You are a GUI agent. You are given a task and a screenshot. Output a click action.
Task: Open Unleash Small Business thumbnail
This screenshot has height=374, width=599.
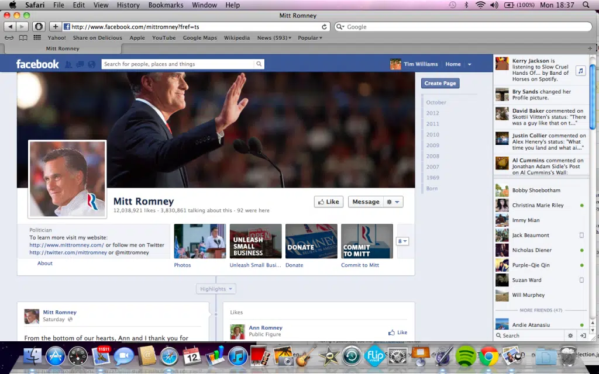click(x=256, y=241)
